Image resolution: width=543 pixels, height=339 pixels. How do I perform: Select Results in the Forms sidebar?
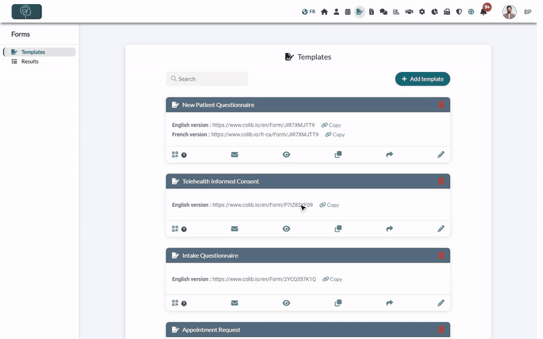30,62
